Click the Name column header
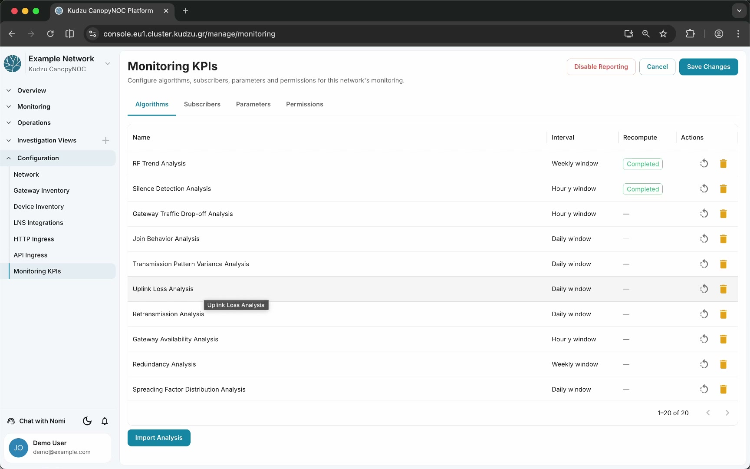The height and width of the screenshot is (469, 750). coord(141,138)
